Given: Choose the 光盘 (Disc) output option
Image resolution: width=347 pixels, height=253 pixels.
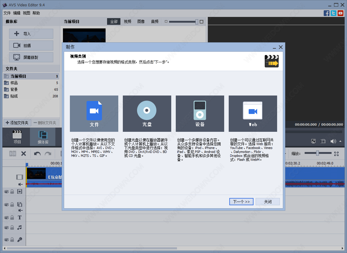Looking at the screenshot, I should pos(147,114).
